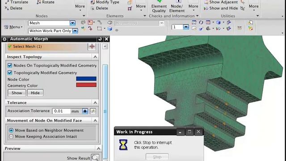Toggle Nodes On Topologically Modified Geometry checkbox
The width and height of the screenshot is (286, 161).
click(x=10, y=65)
